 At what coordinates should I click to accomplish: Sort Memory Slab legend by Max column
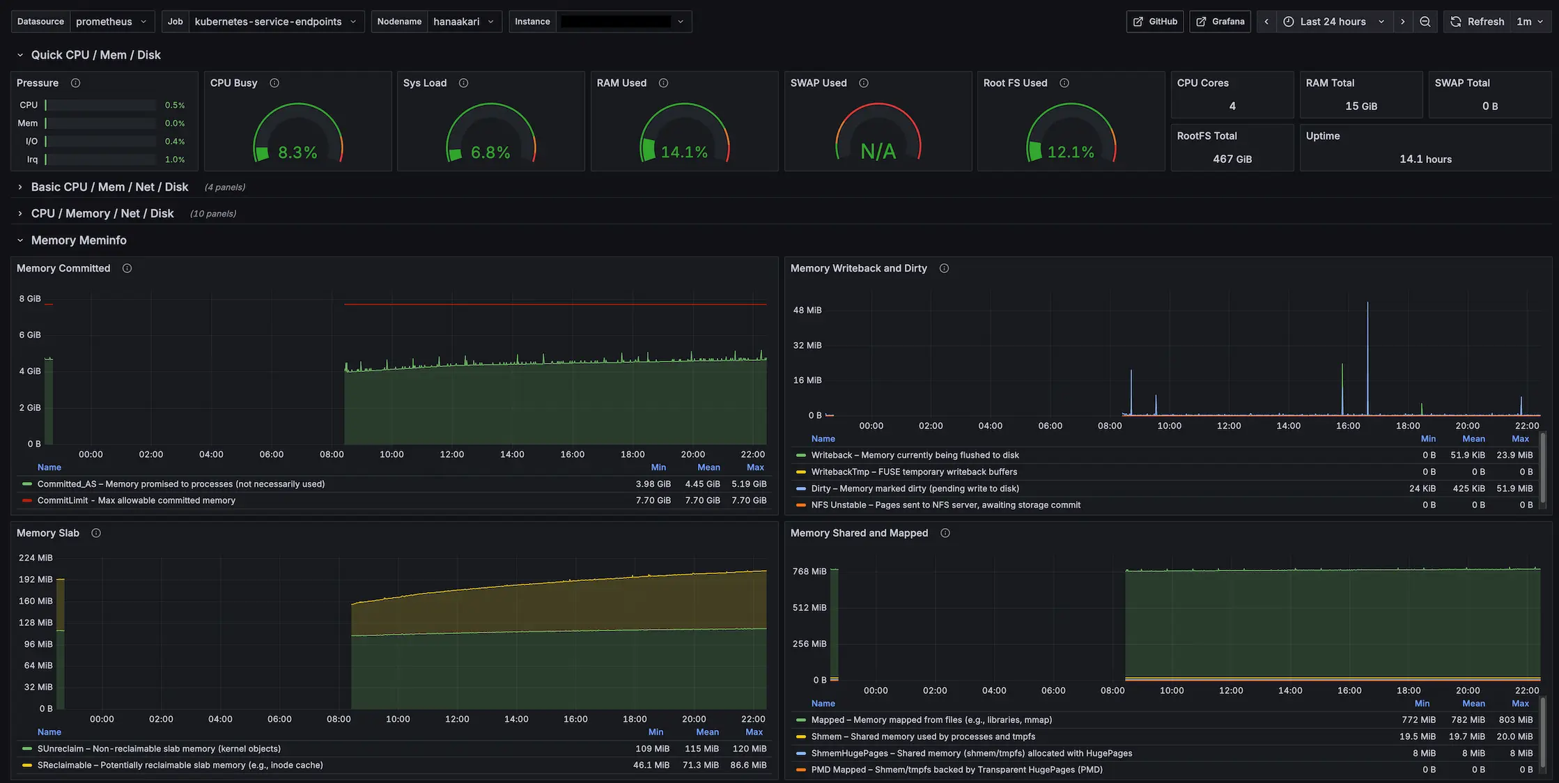click(754, 732)
